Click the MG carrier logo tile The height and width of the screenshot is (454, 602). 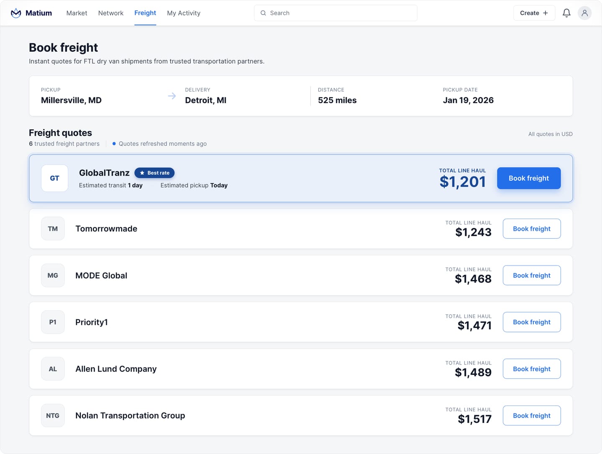click(x=53, y=275)
